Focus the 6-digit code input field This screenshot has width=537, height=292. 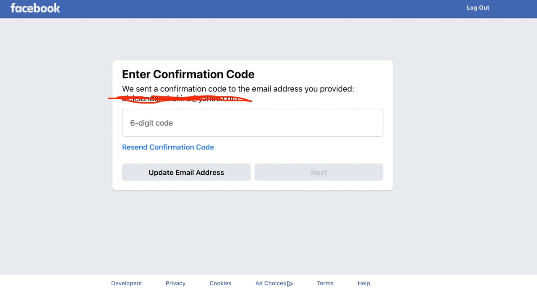253,123
